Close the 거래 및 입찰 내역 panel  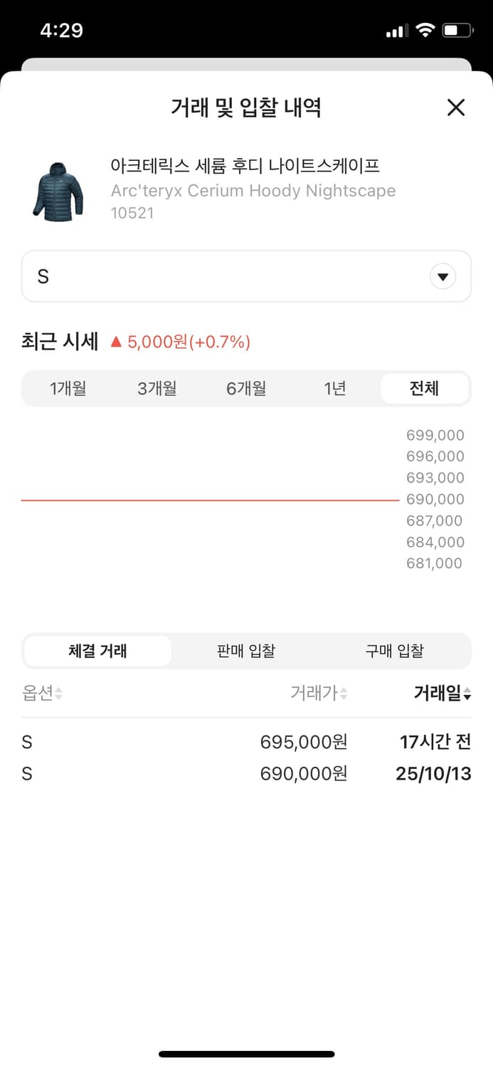point(455,108)
